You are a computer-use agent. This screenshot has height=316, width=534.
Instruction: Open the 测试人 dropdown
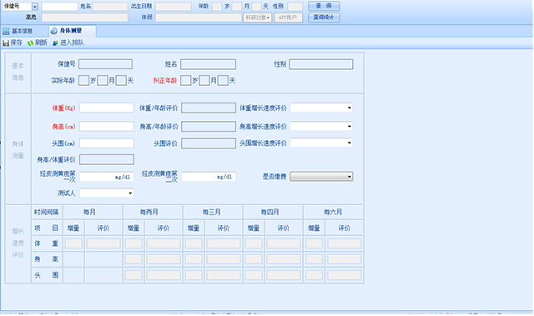click(x=107, y=193)
